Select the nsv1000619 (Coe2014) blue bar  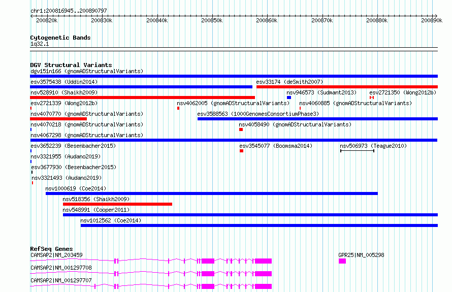tap(212, 193)
